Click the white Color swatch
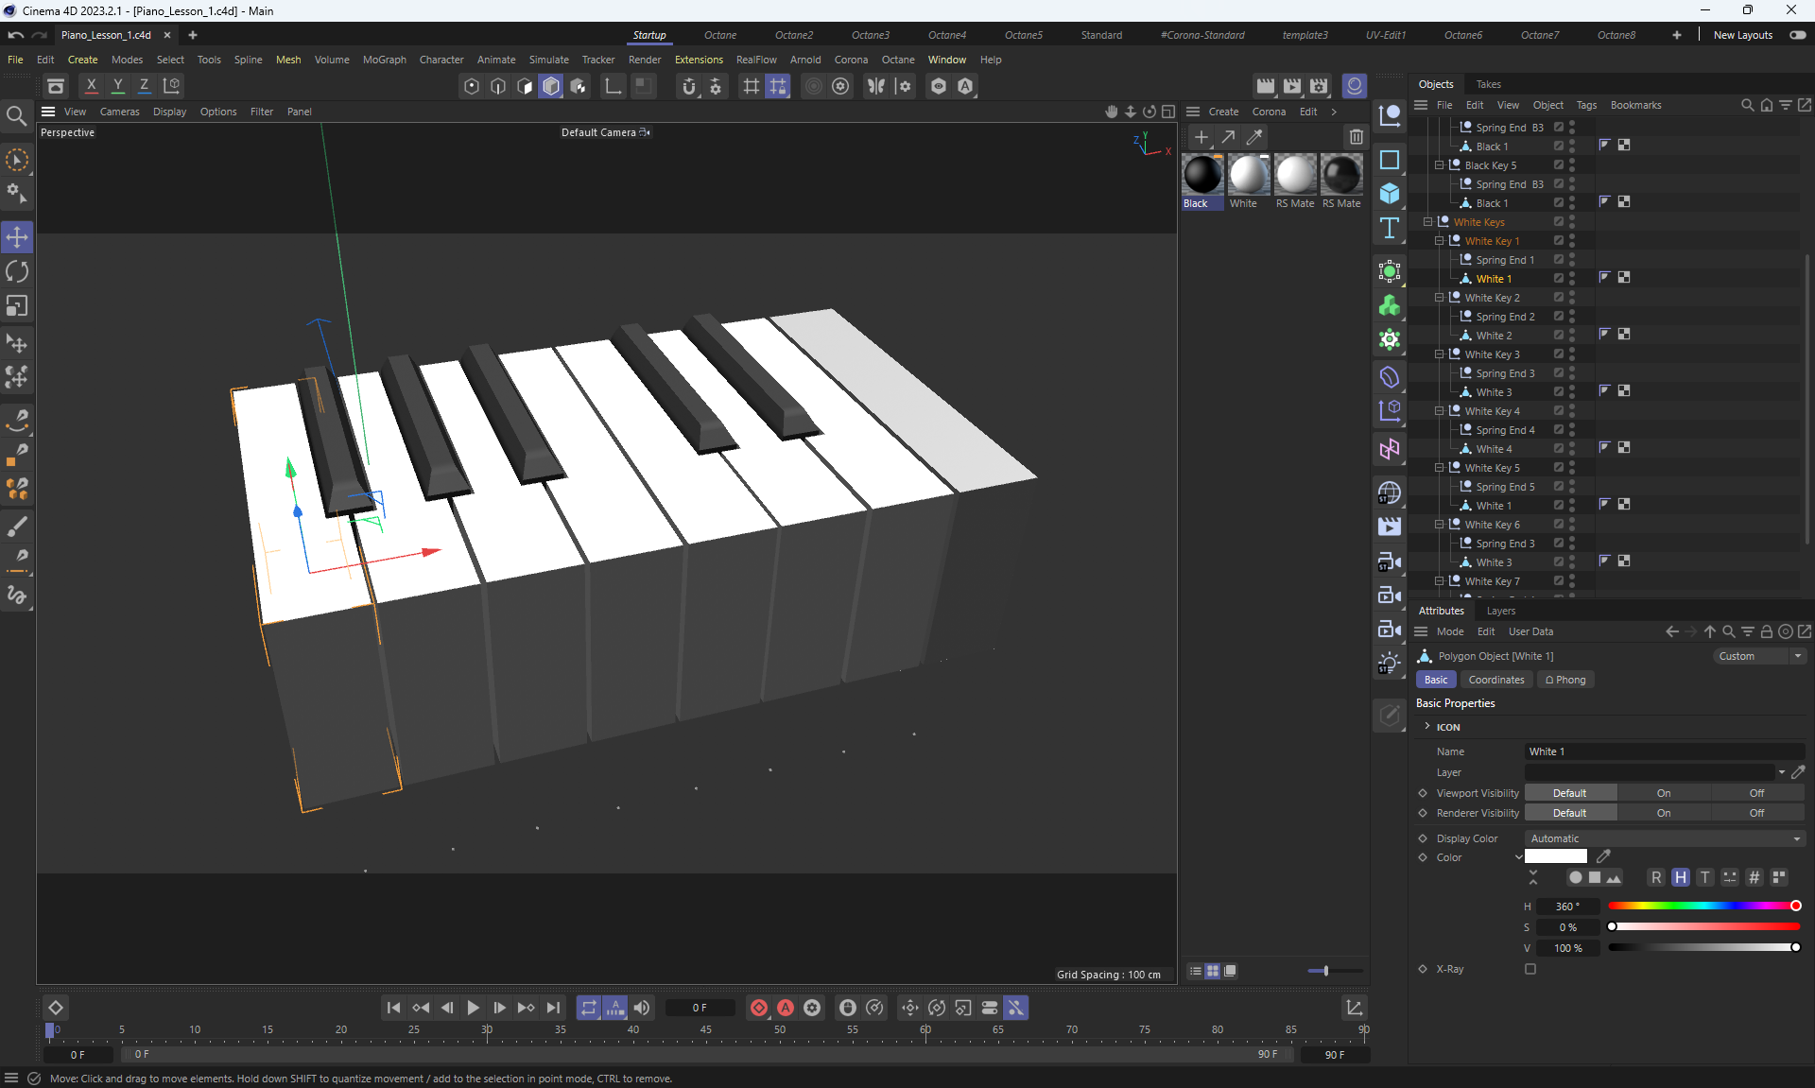The image size is (1815, 1088). click(1555, 857)
